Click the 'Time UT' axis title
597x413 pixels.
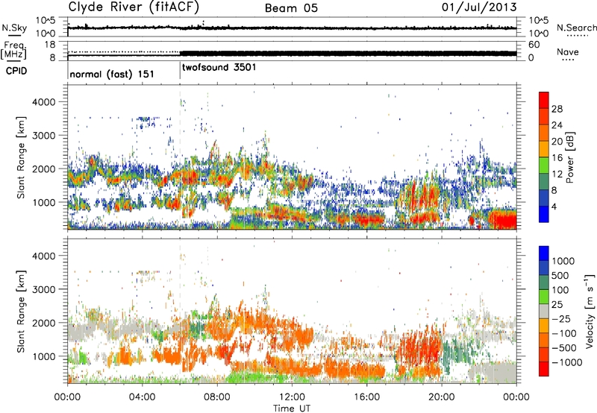[292, 409]
